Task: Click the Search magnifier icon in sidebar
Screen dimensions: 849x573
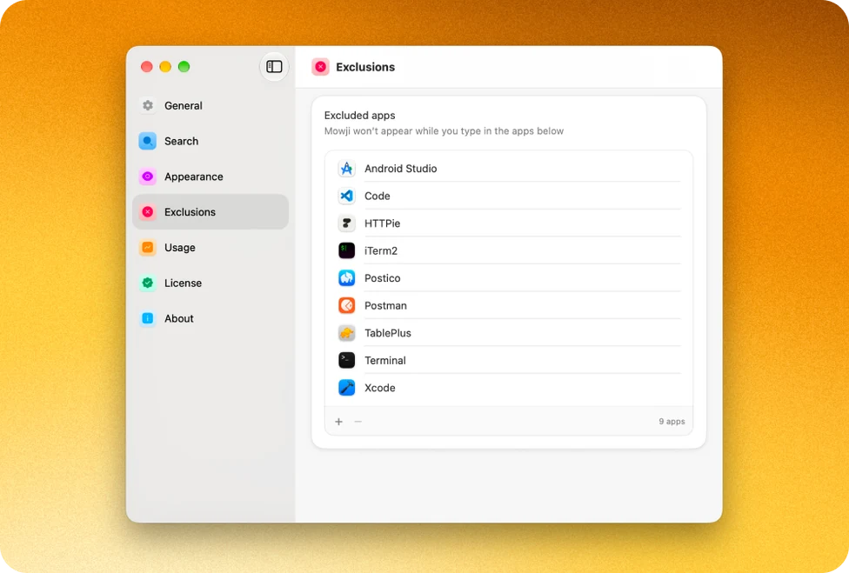Action: click(x=148, y=141)
